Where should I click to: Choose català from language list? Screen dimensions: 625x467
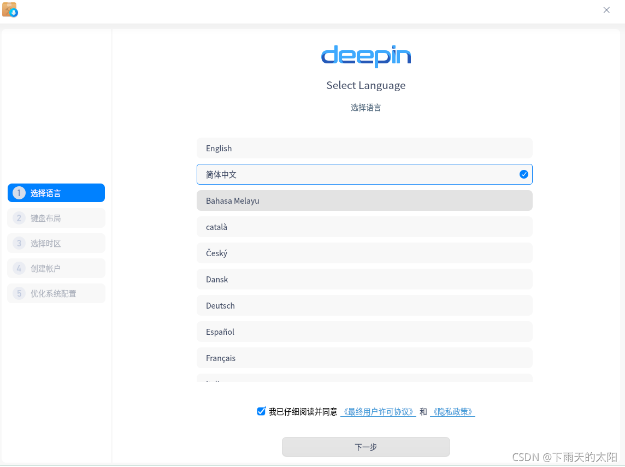(x=364, y=227)
